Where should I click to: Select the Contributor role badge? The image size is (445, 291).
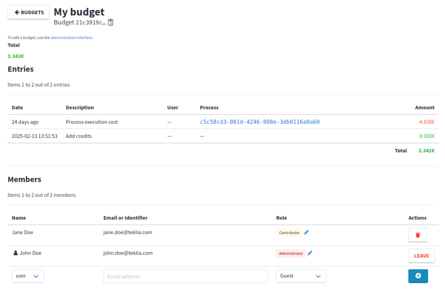click(x=290, y=233)
